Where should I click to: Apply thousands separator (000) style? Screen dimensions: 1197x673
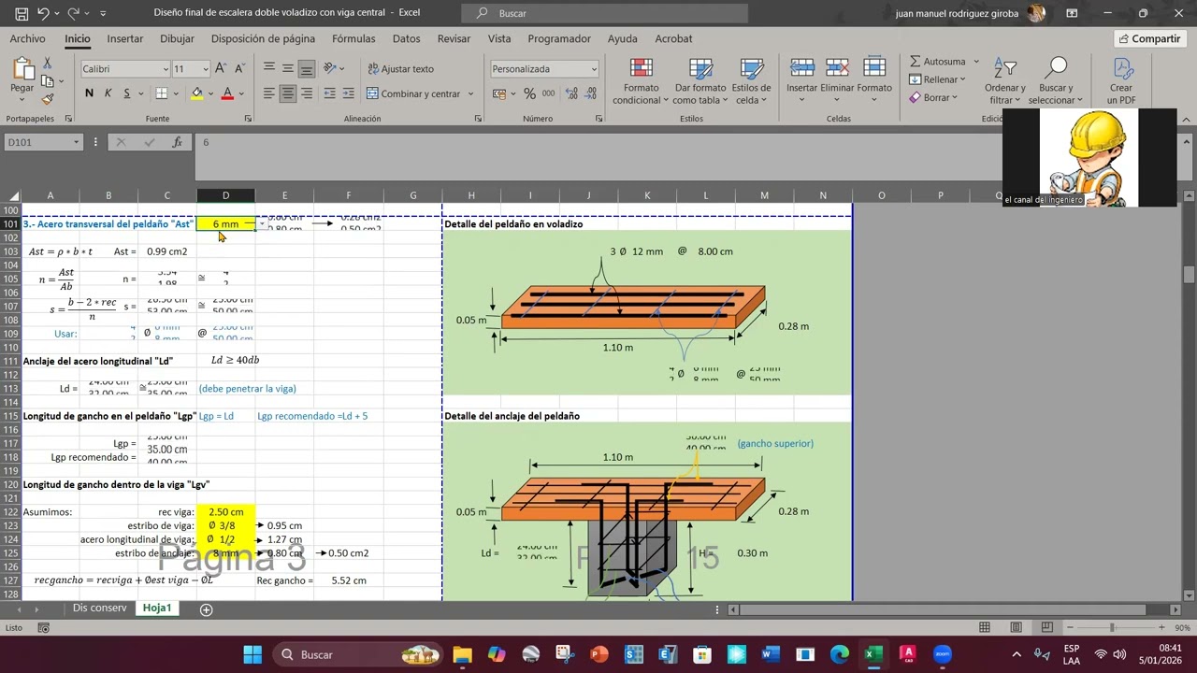[x=548, y=93]
